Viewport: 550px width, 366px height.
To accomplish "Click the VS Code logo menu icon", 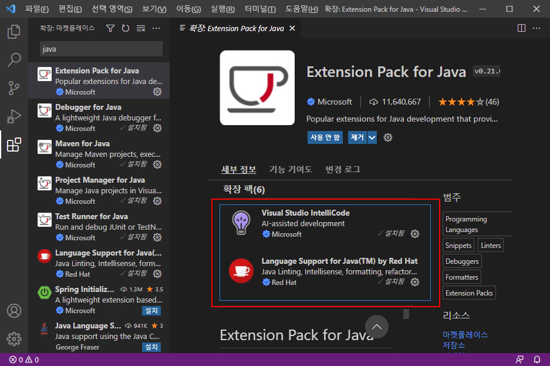I will pos(11,9).
